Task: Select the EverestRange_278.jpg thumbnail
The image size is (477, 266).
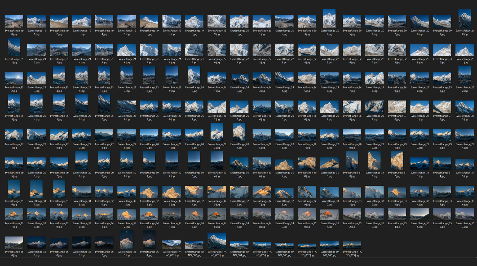Action: (104, 135)
